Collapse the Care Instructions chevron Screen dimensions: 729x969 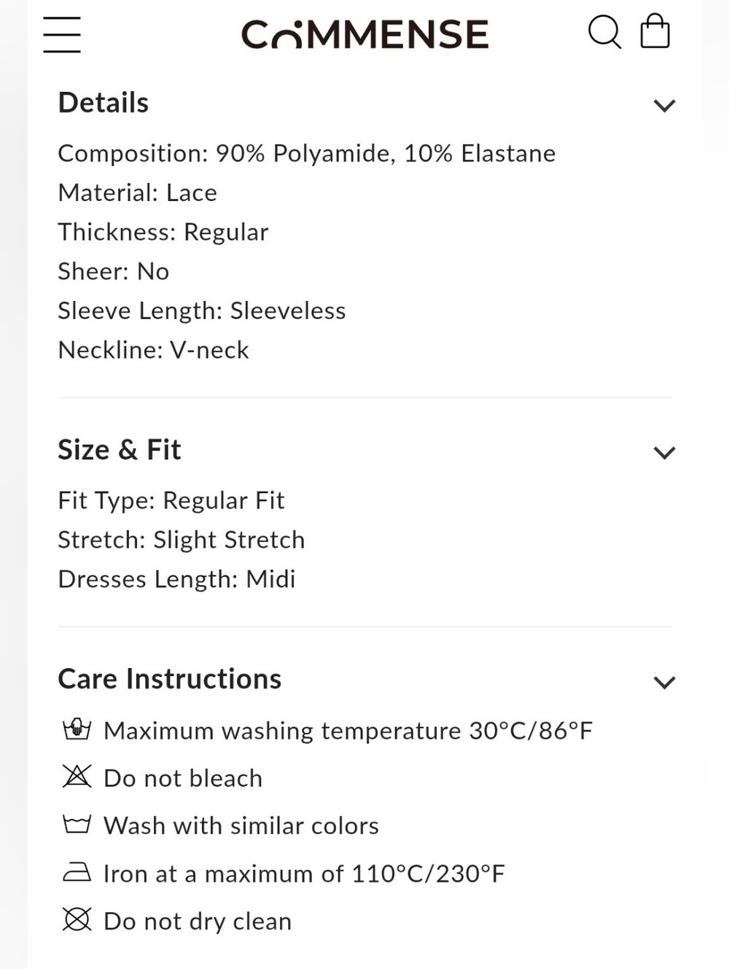click(x=664, y=682)
